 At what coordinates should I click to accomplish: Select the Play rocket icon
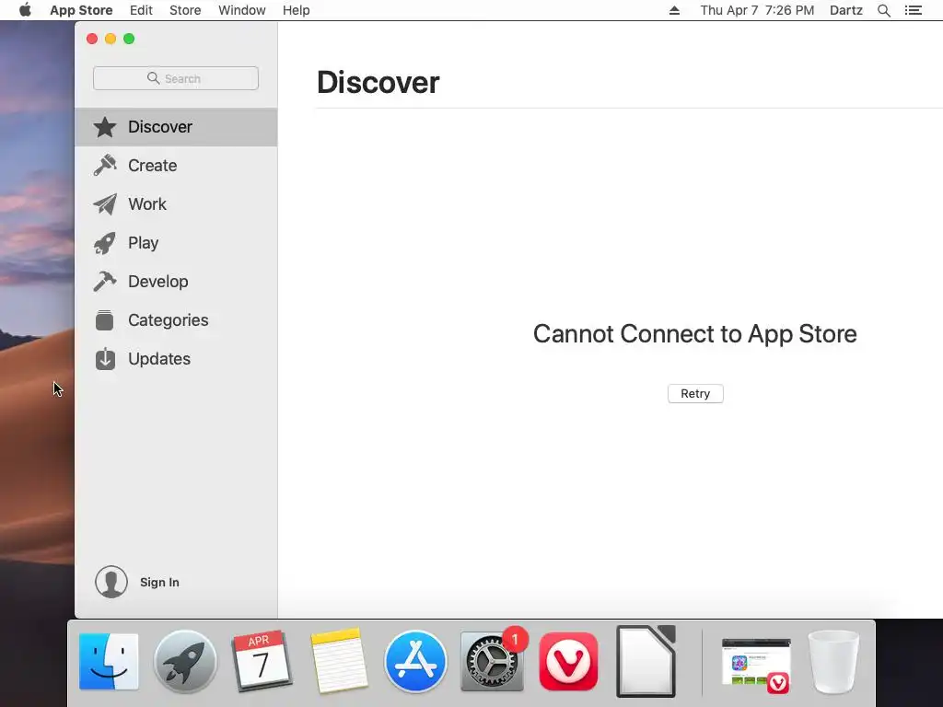[x=105, y=243]
